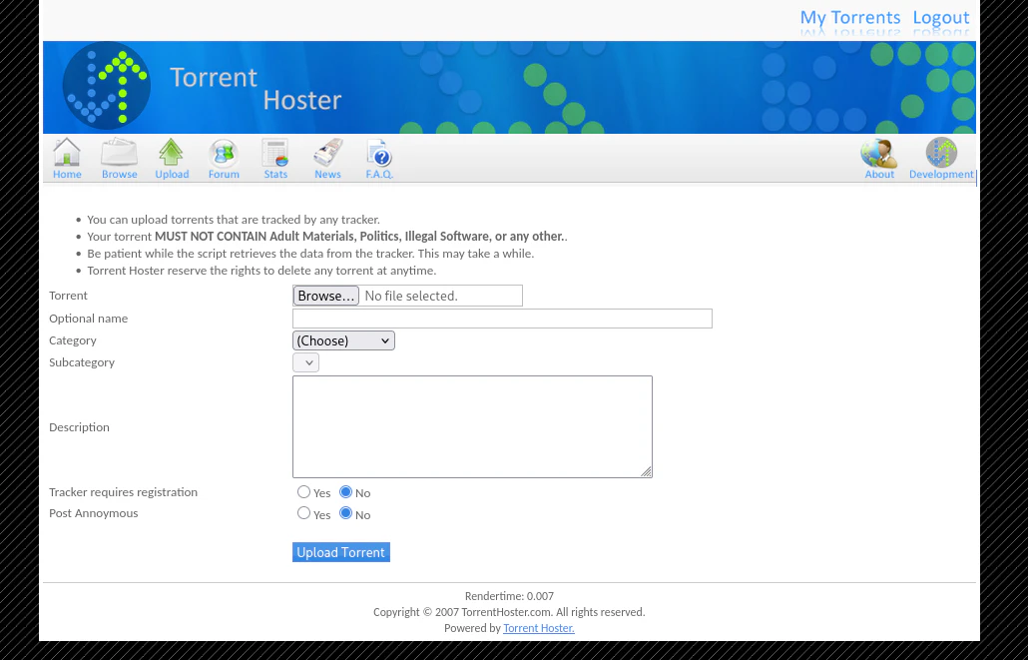Open Forum via its text label

click(x=224, y=174)
